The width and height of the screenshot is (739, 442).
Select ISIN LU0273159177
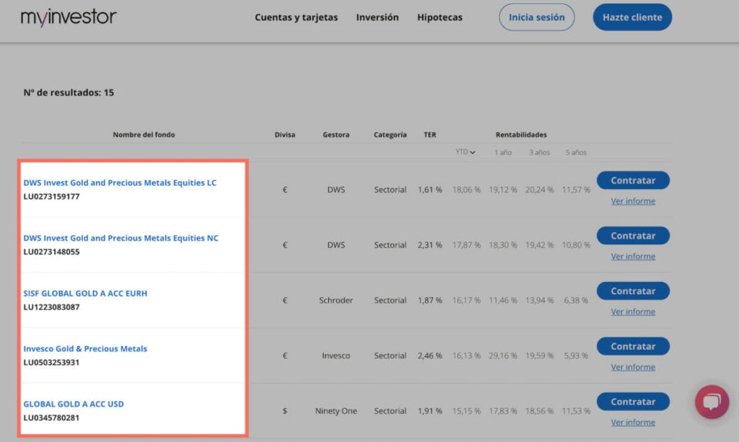51,196
